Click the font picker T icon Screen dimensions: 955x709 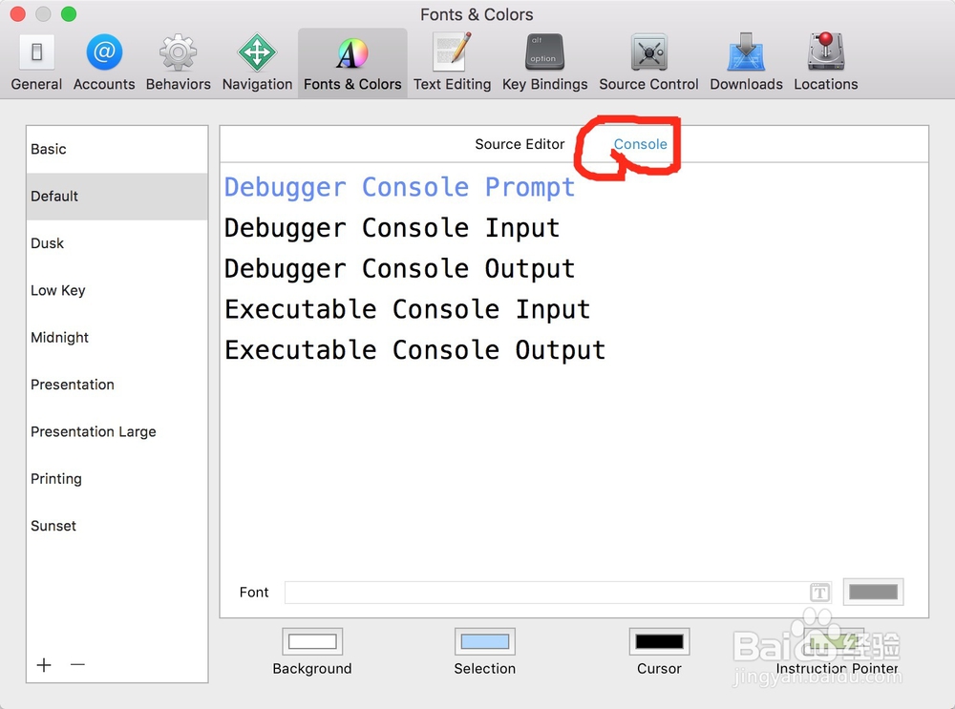tap(819, 592)
